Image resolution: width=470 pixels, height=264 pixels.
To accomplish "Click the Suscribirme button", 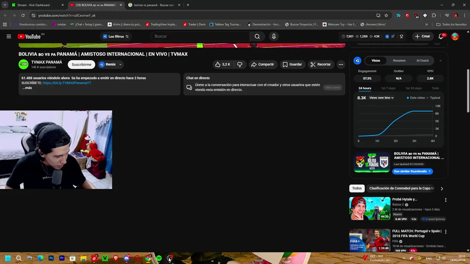I will [82, 65].
